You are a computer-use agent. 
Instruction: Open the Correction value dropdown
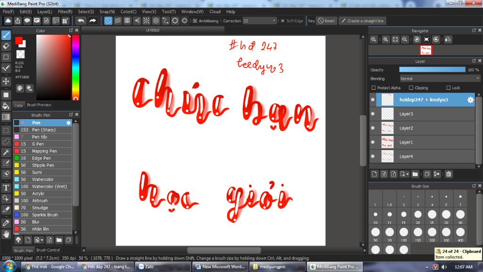pyautogui.click(x=274, y=21)
